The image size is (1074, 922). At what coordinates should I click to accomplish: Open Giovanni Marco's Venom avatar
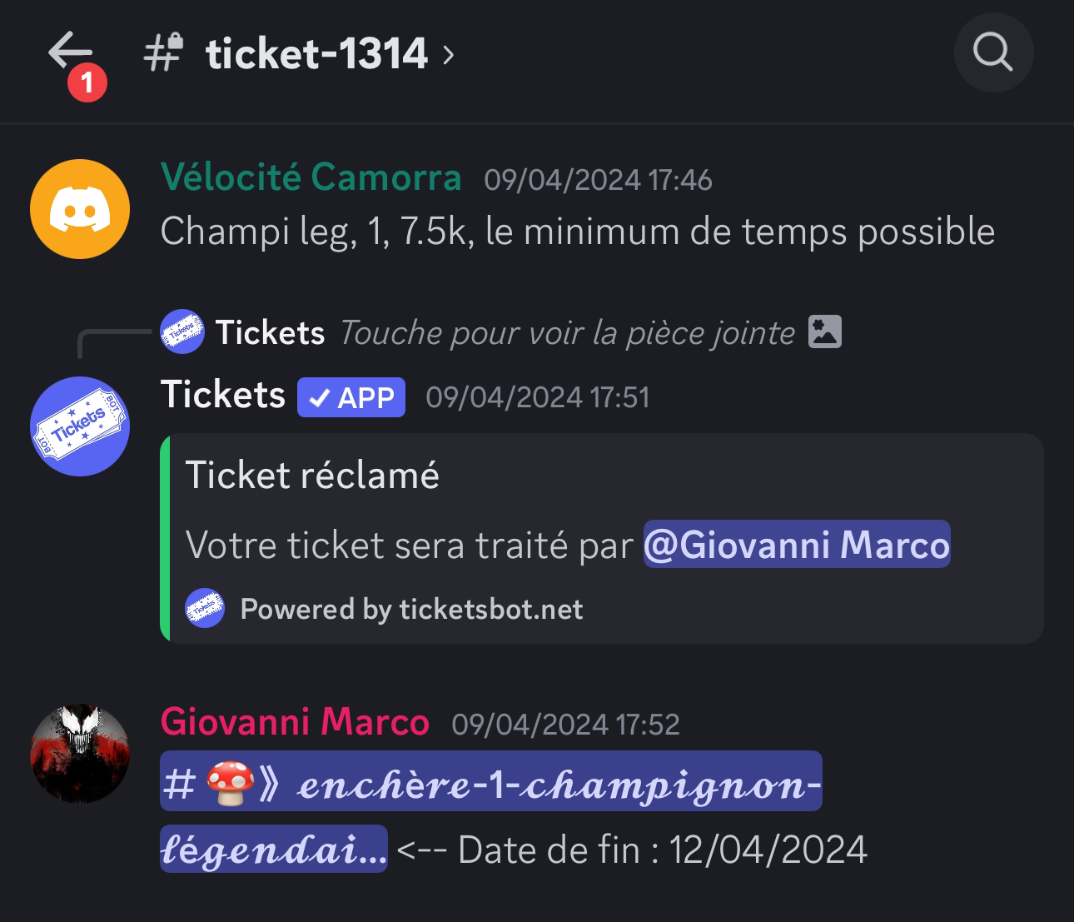tap(80, 754)
